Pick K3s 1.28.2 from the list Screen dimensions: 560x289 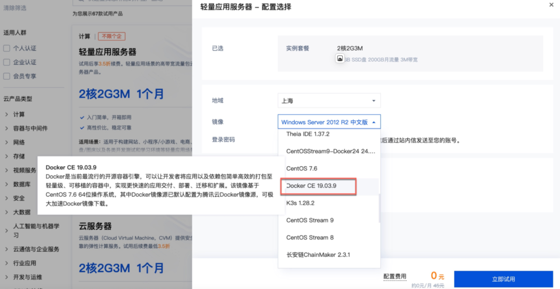(x=329, y=203)
